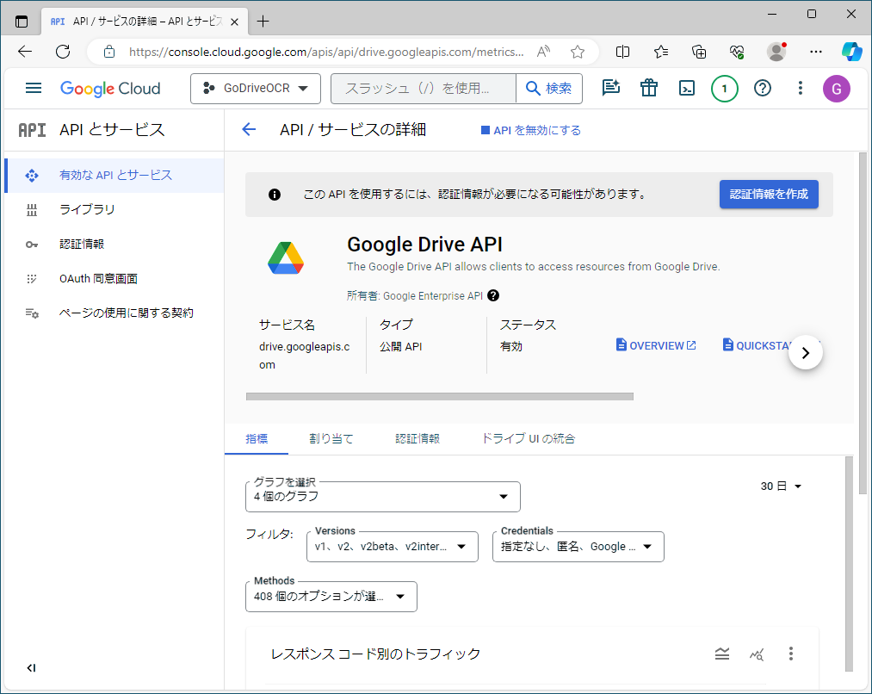This screenshot has height=694, width=872.
Task: Open metrics explorer icon on traffic chart
Action: click(x=757, y=654)
